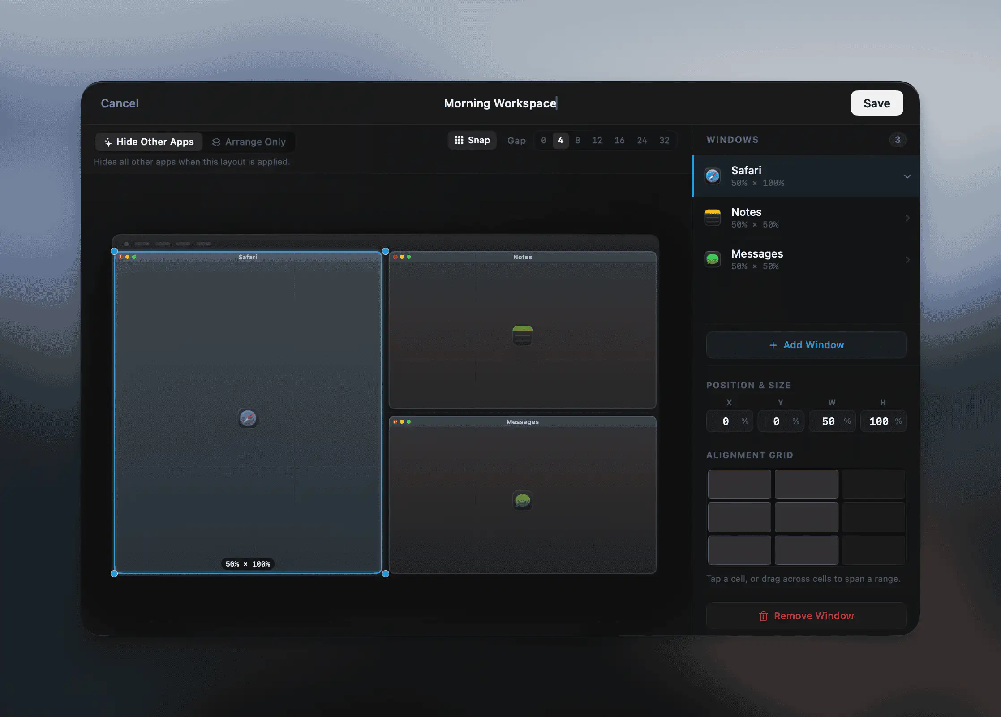Set gap to 16
The image size is (1001, 717).
point(619,141)
